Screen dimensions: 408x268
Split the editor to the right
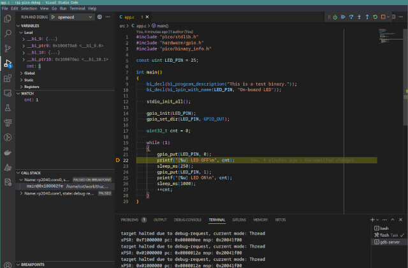394,17
